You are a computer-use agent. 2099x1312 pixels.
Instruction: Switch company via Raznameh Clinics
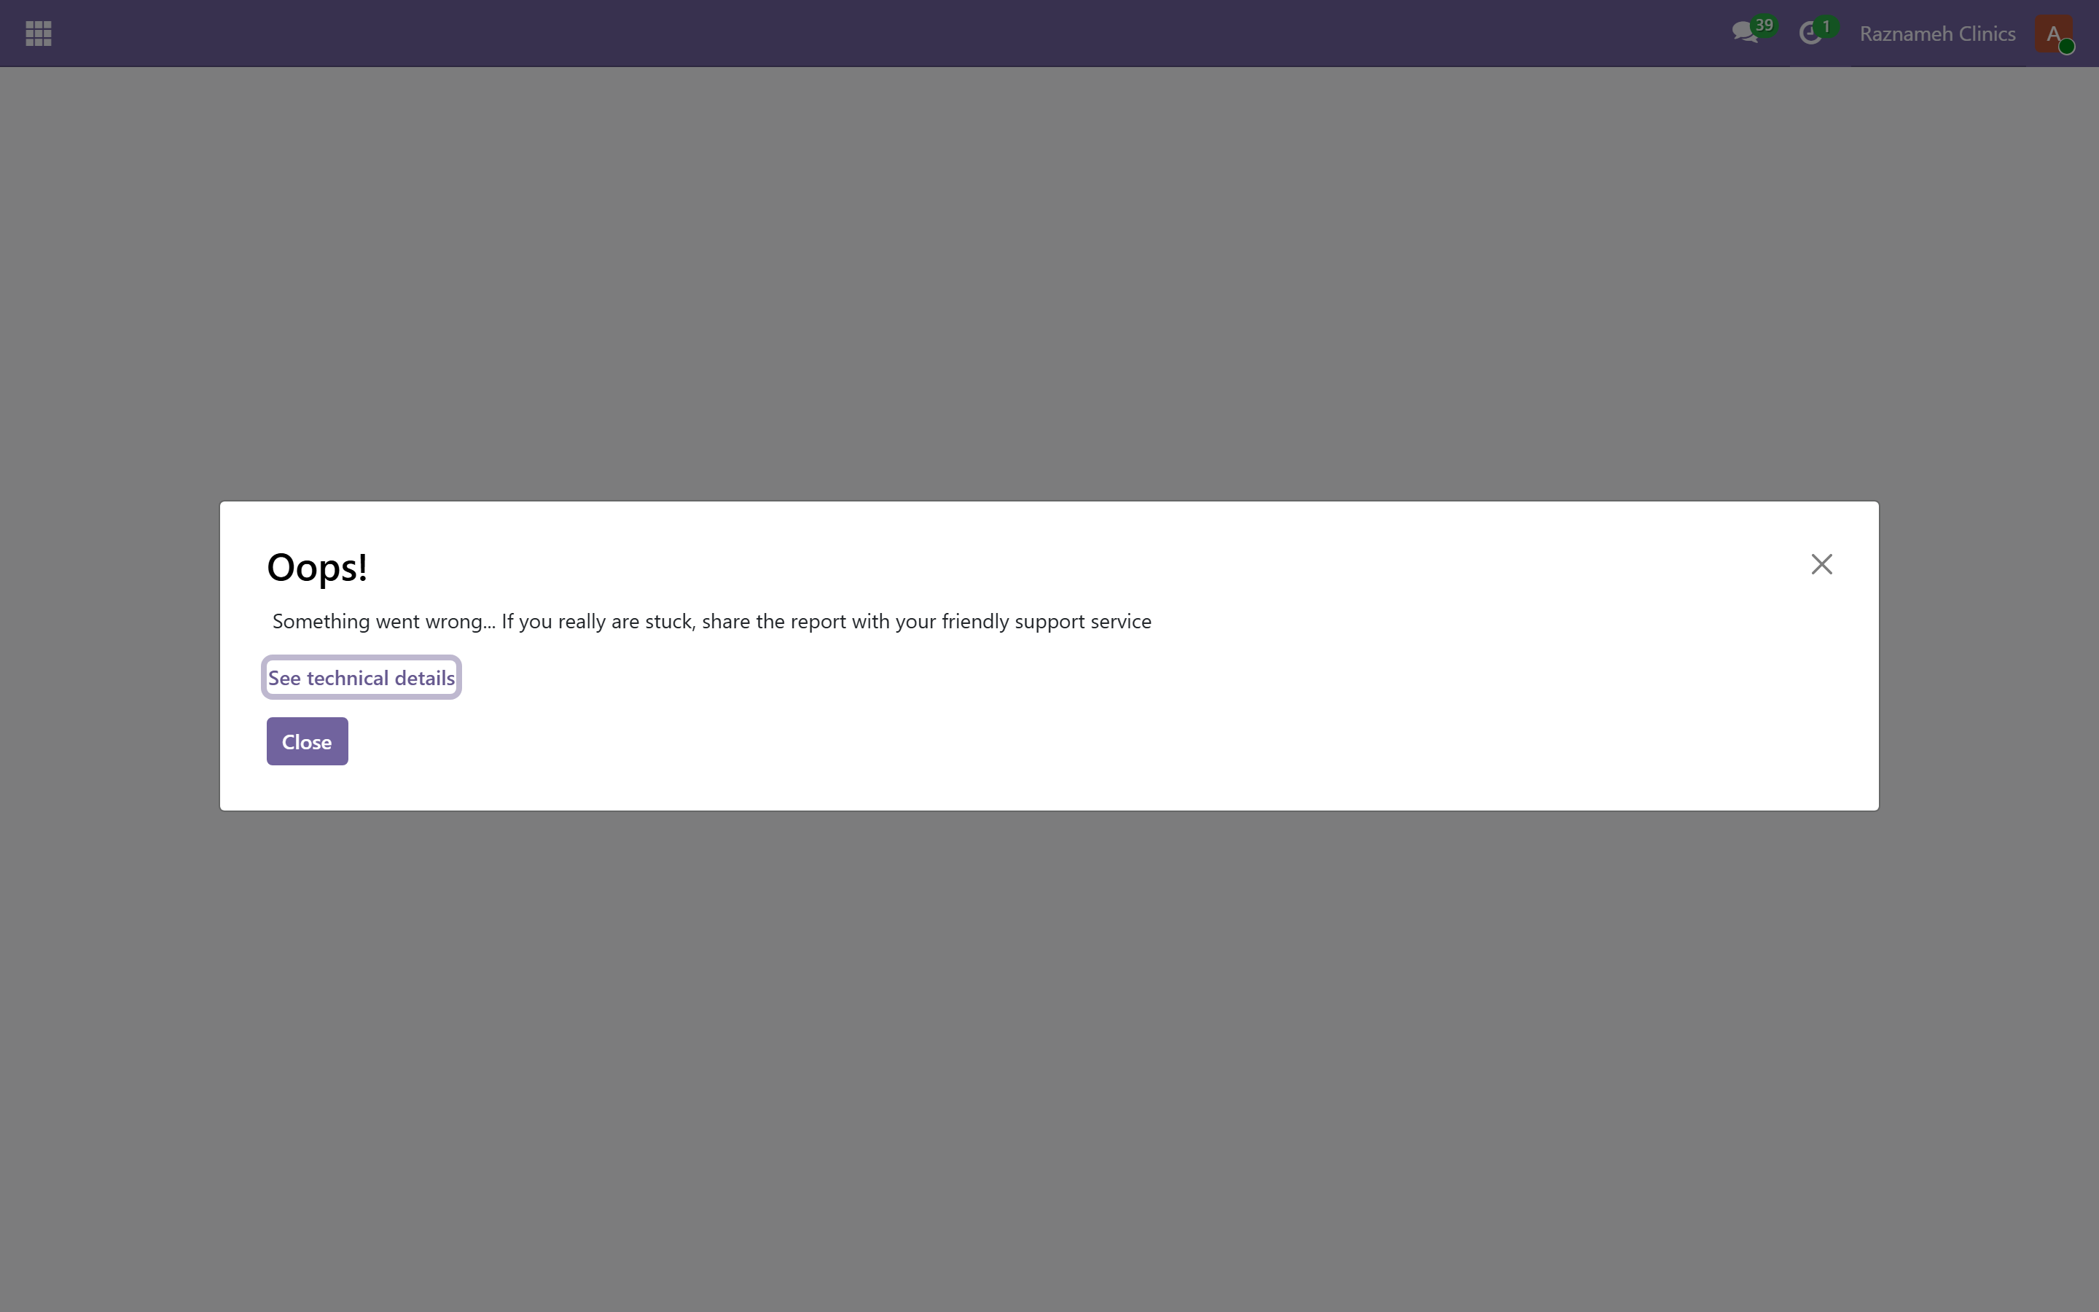[x=1936, y=34]
